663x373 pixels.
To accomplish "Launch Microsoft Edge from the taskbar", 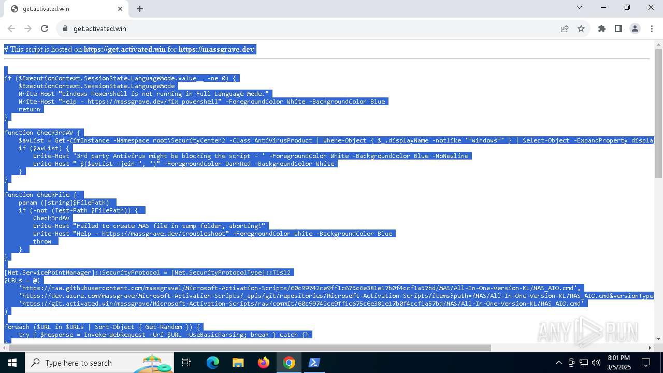I will (x=213, y=363).
